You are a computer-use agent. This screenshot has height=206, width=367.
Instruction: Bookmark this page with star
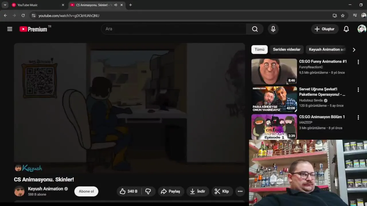coord(343,15)
